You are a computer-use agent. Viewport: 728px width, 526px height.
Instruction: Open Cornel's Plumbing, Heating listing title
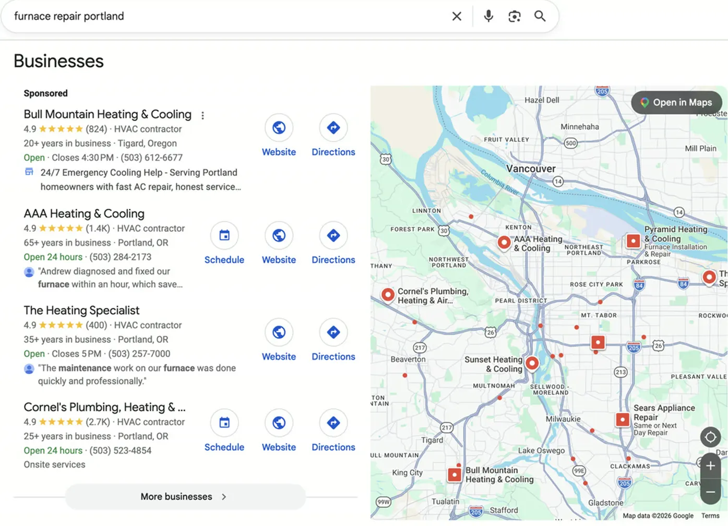104,407
